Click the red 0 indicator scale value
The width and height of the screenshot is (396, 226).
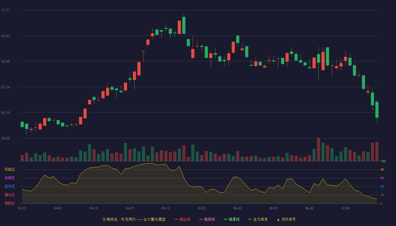coord(381,203)
